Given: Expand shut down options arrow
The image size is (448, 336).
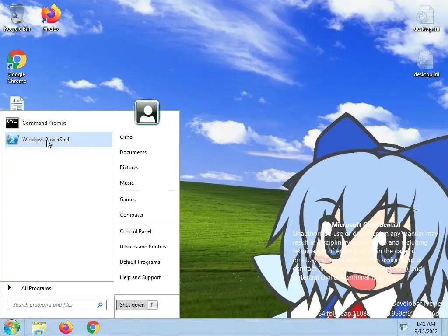Looking at the screenshot, I should click(x=153, y=305).
